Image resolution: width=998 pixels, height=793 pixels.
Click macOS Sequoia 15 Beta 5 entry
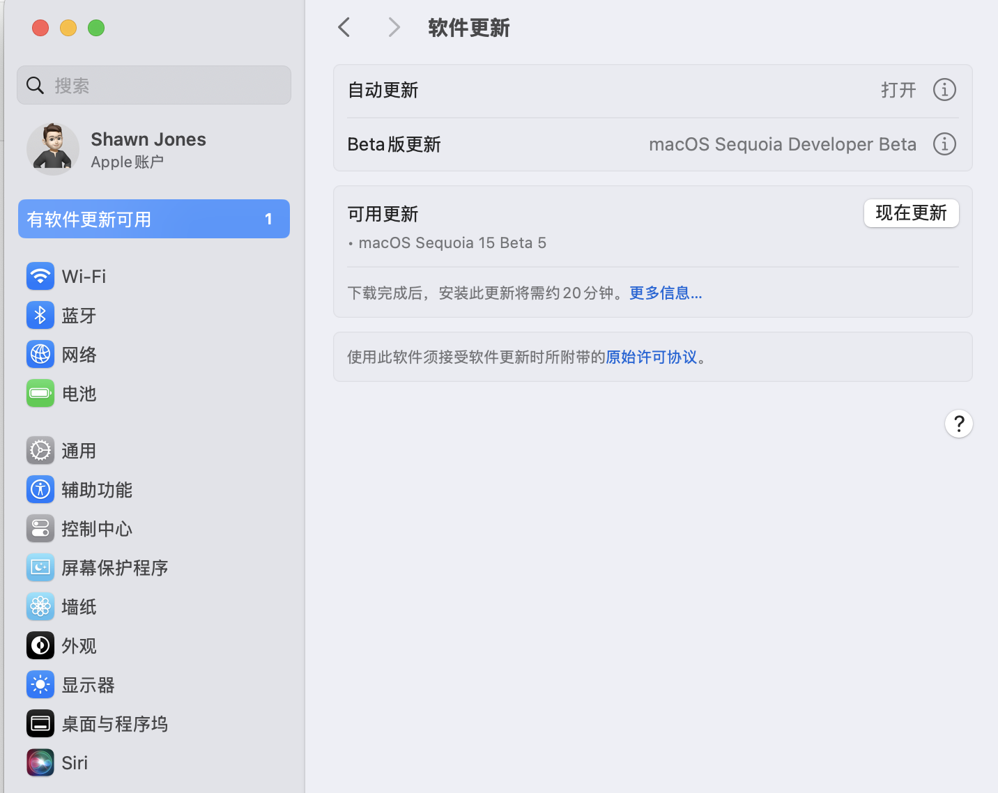452,243
